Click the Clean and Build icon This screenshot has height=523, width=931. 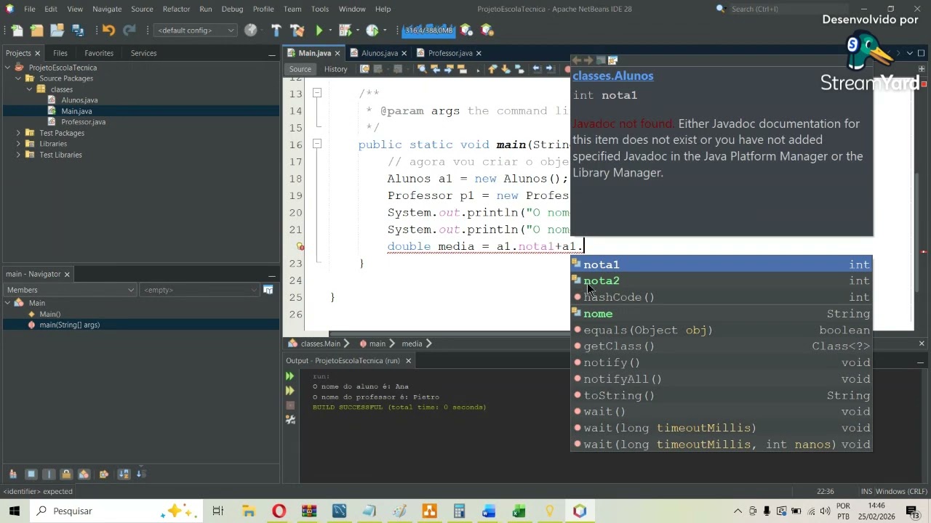pyautogui.click(x=297, y=31)
